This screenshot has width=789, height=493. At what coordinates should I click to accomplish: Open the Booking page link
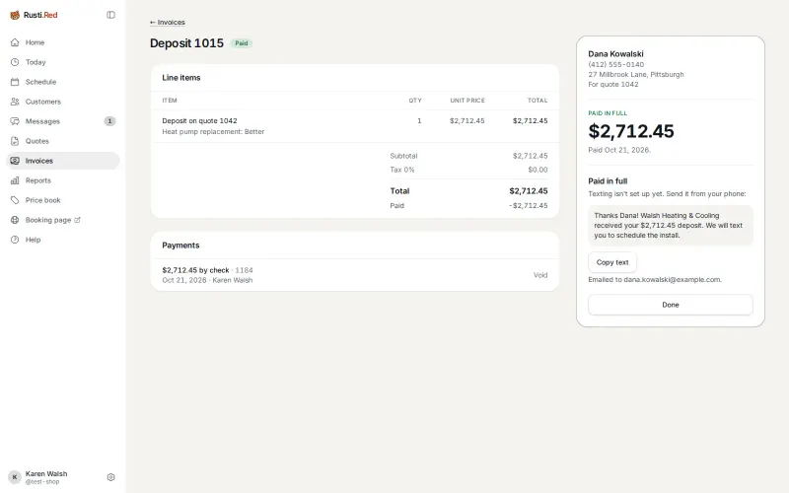63,220
